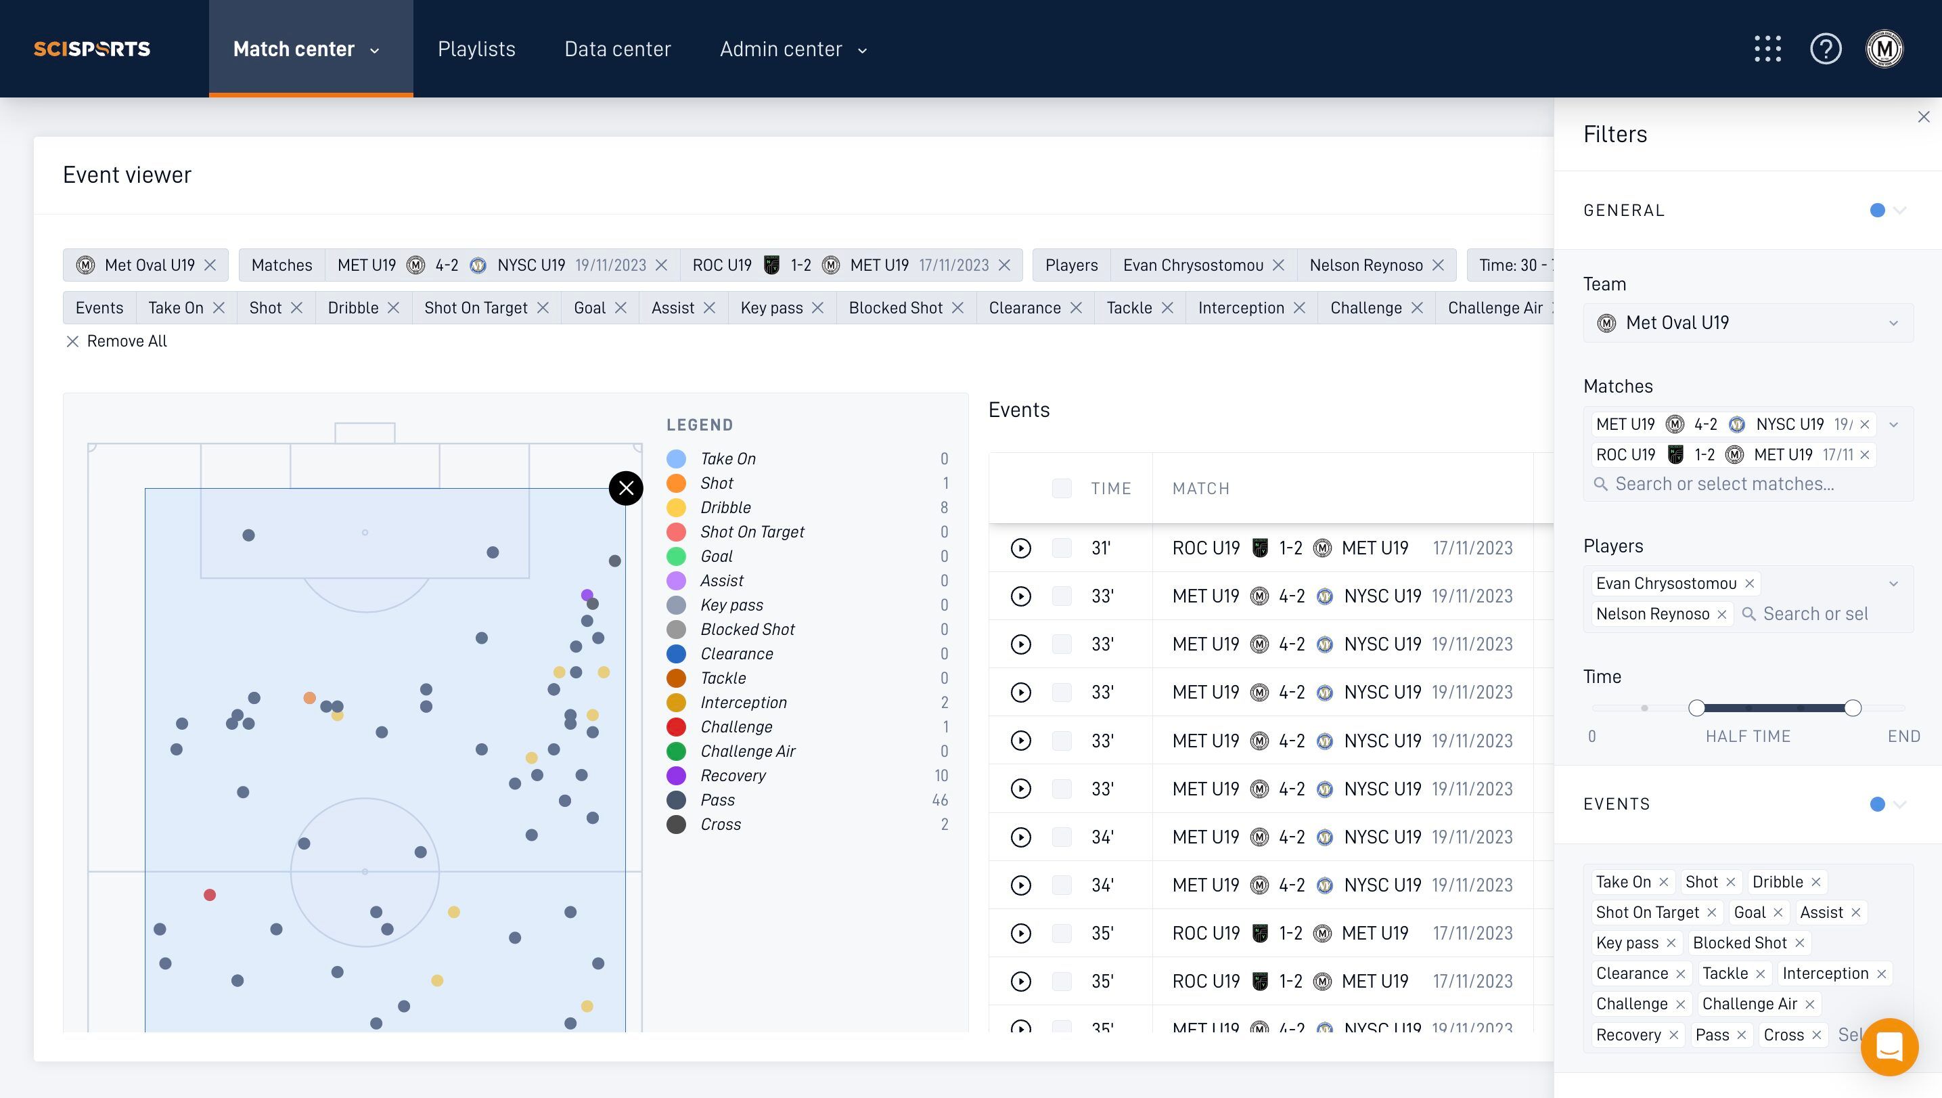The height and width of the screenshot is (1098, 1942).
Task: Check the first 33' event row checkbox
Action: pyautogui.click(x=1062, y=596)
